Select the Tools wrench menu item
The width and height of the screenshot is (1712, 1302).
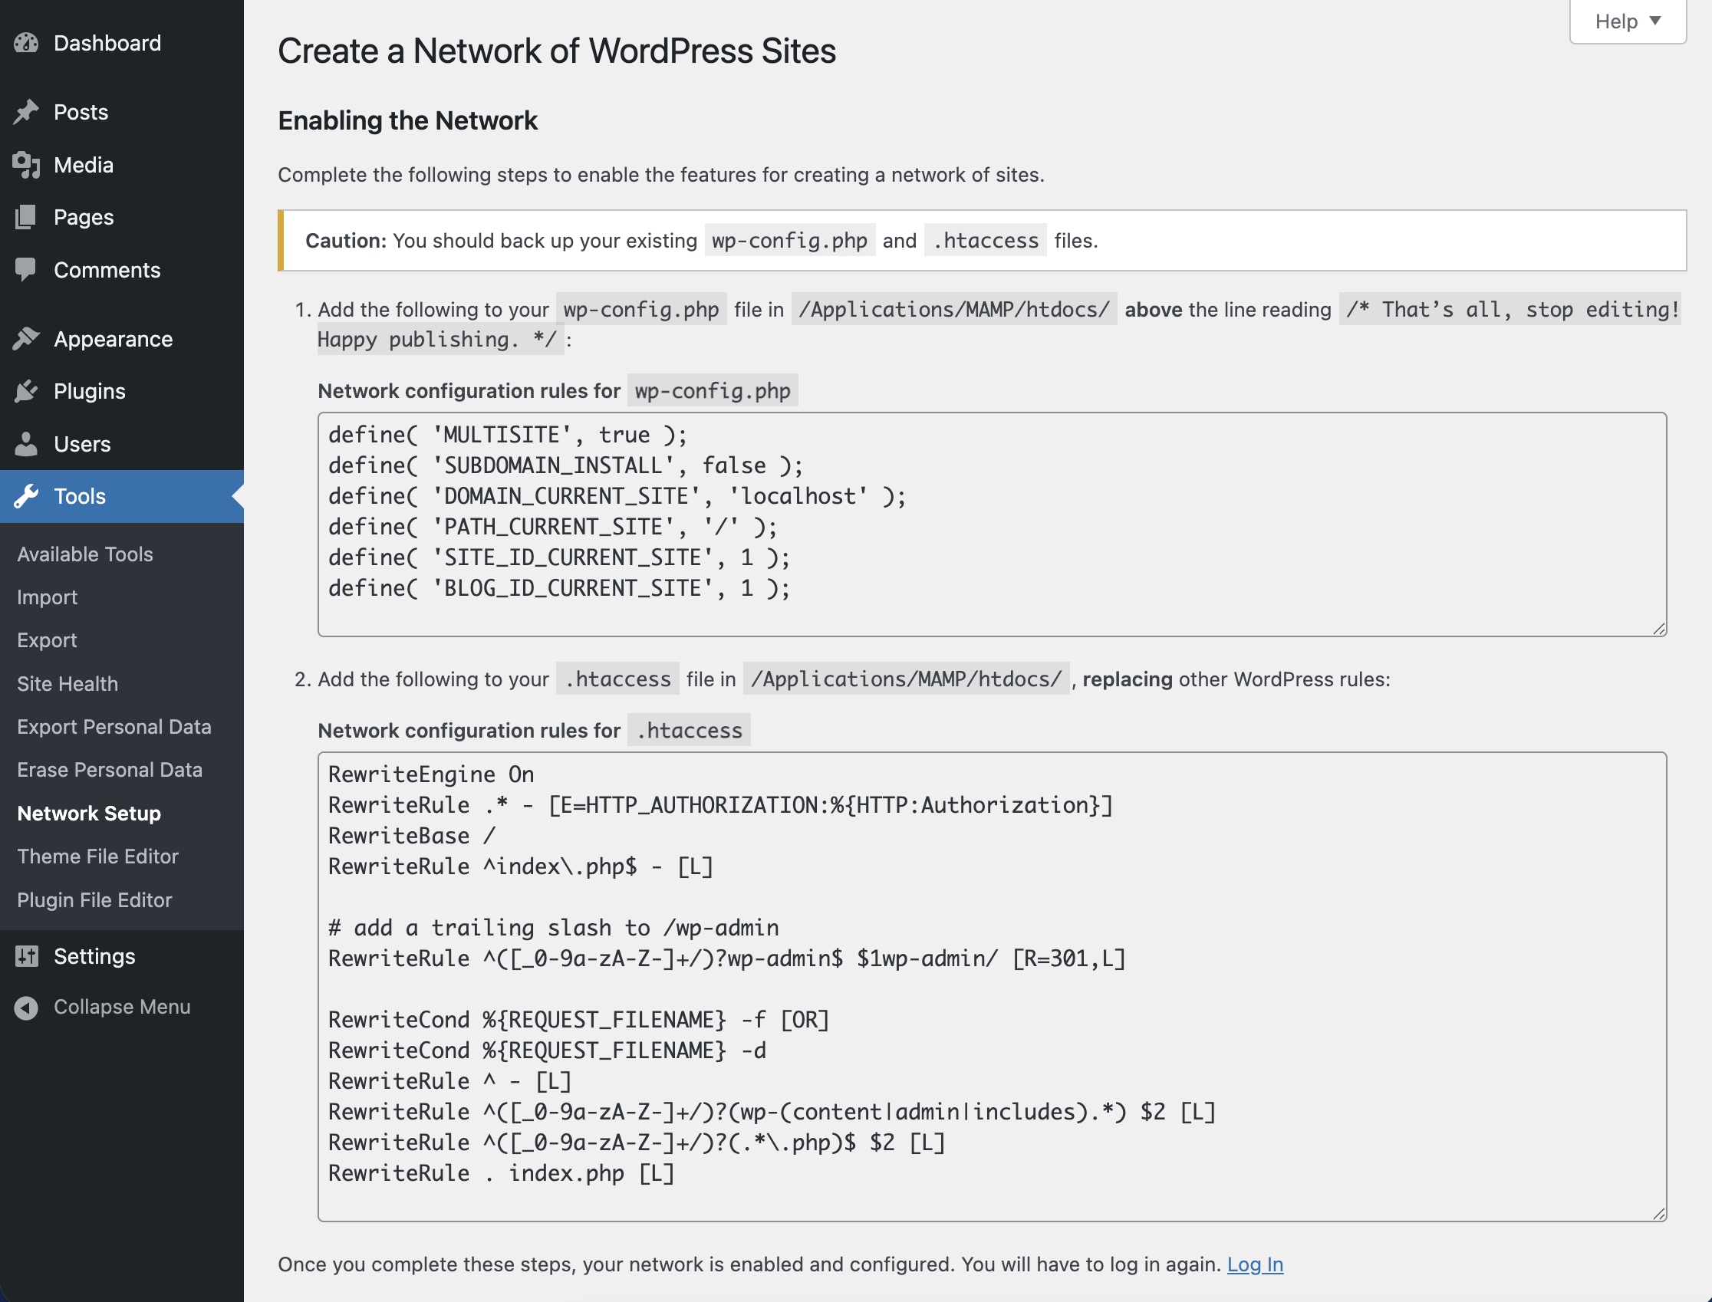pos(80,496)
